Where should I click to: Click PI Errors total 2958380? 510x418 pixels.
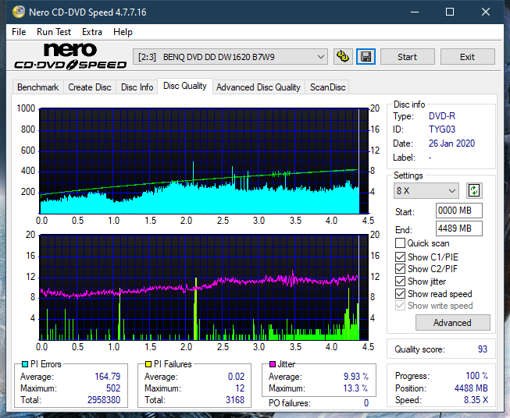104,400
